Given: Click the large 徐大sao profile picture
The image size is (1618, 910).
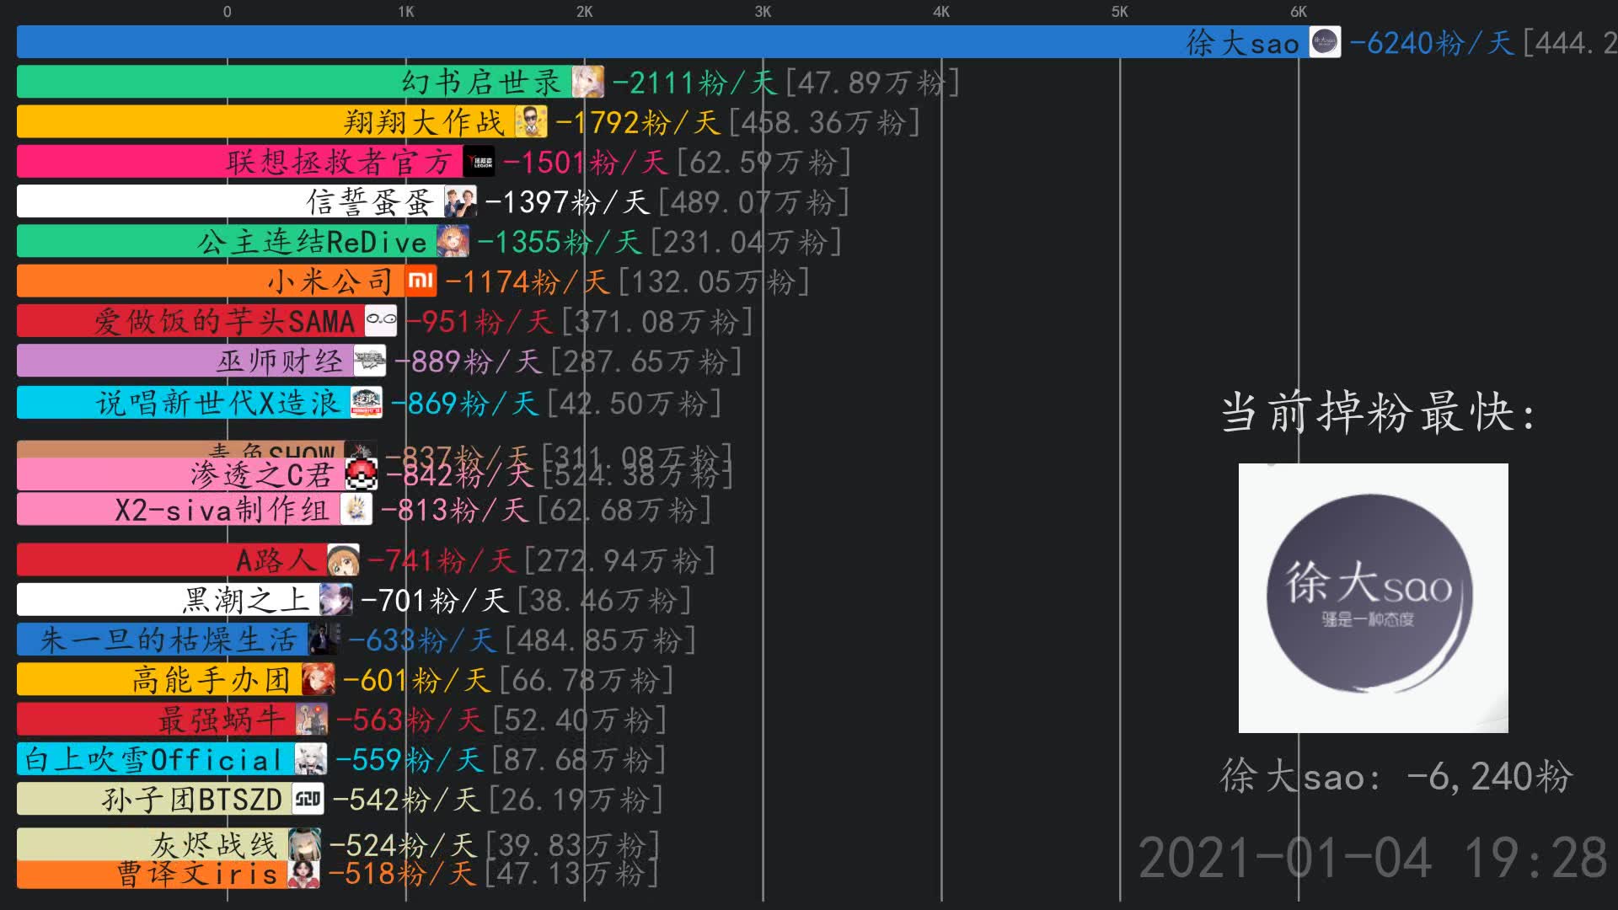Looking at the screenshot, I should pyautogui.click(x=1373, y=597).
